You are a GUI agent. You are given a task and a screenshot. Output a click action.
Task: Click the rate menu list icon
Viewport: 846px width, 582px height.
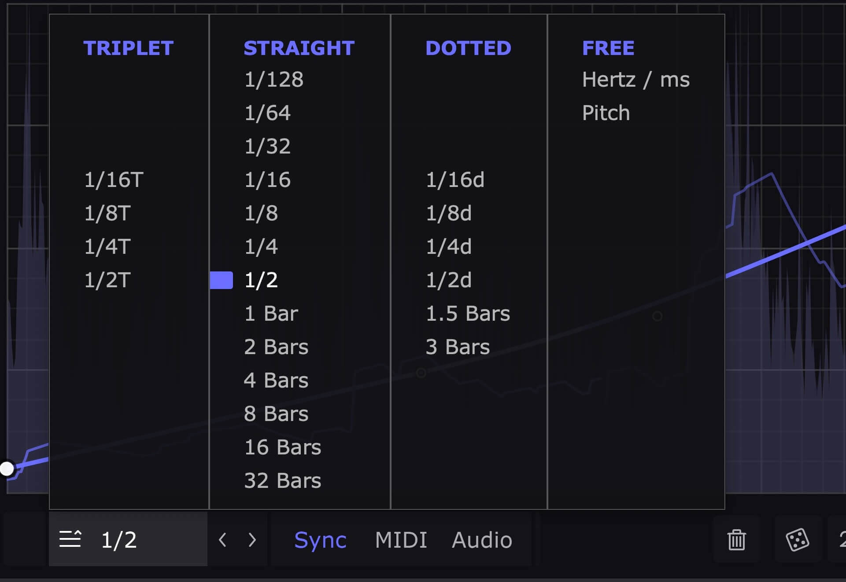click(70, 539)
